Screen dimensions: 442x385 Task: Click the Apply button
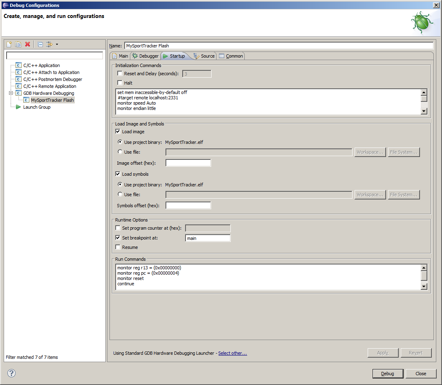click(383, 353)
